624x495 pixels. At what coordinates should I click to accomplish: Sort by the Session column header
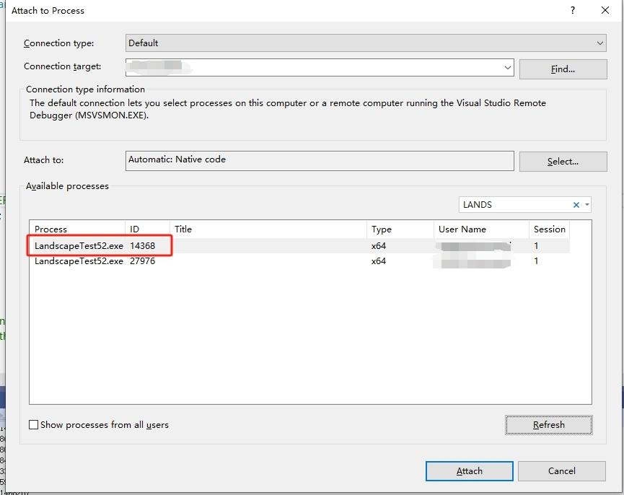[x=549, y=229]
